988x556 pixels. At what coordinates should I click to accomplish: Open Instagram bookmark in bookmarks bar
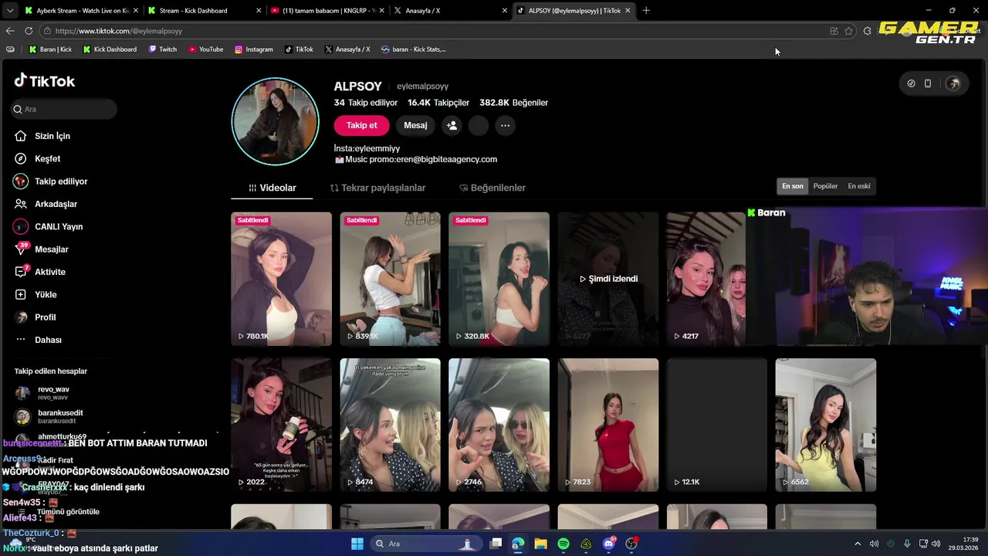(x=254, y=49)
